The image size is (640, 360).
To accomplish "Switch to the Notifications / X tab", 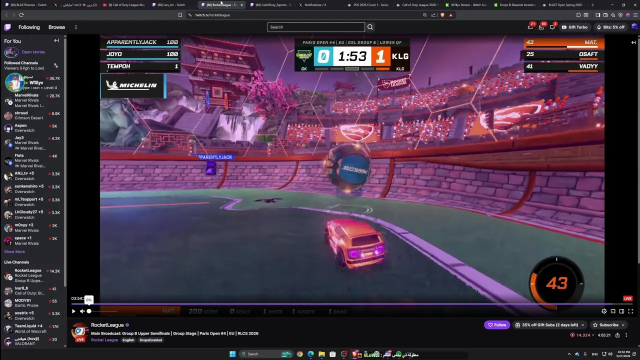I will (318, 5).
